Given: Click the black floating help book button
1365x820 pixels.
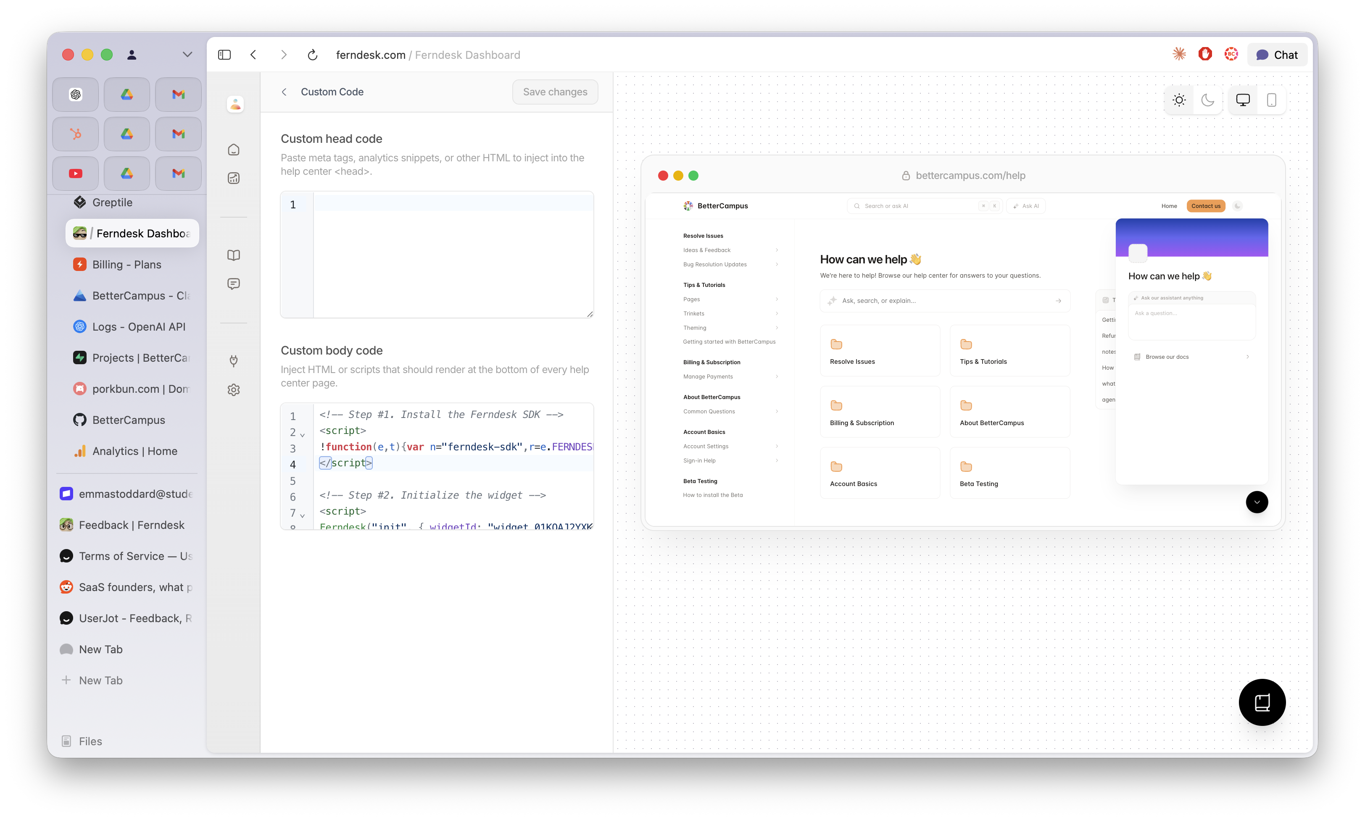Looking at the screenshot, I should click(x=1262, y=702).
